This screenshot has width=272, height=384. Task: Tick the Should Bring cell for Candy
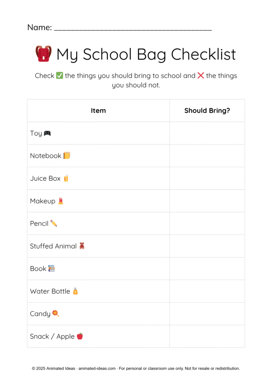(207, 313)
